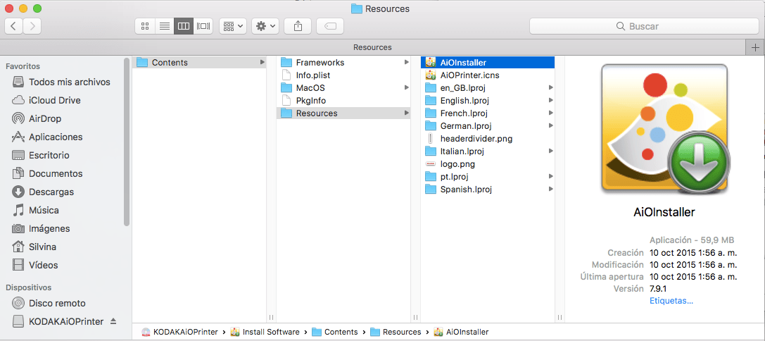Screen dimensions: 765x341
Task: Open Música in sidebar
Action: pyautogui.click(x=44, y=210)
